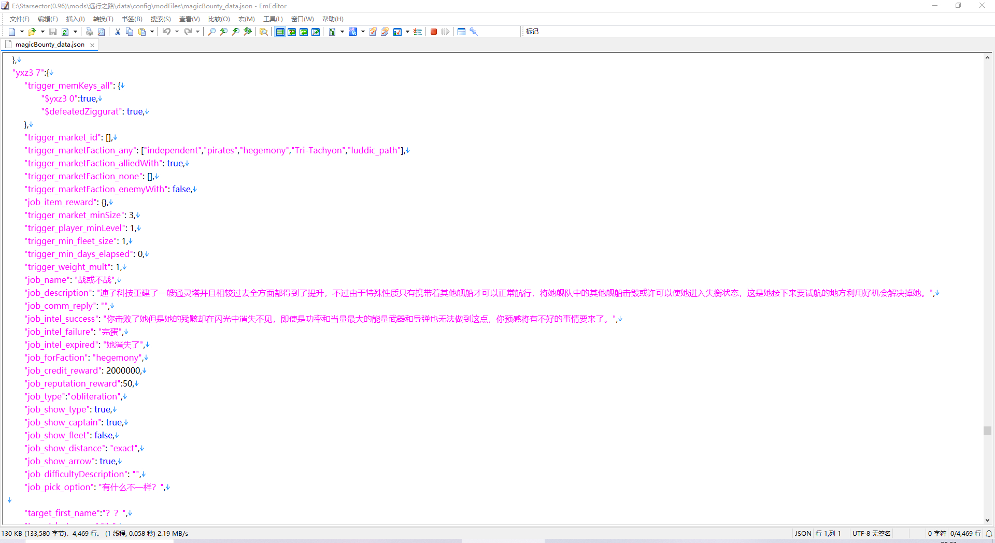Image resolution: width=995 pixels, height=543 pixels.
Task: Switch to the magicBounty_data.json tab
Action: point(49,45)
